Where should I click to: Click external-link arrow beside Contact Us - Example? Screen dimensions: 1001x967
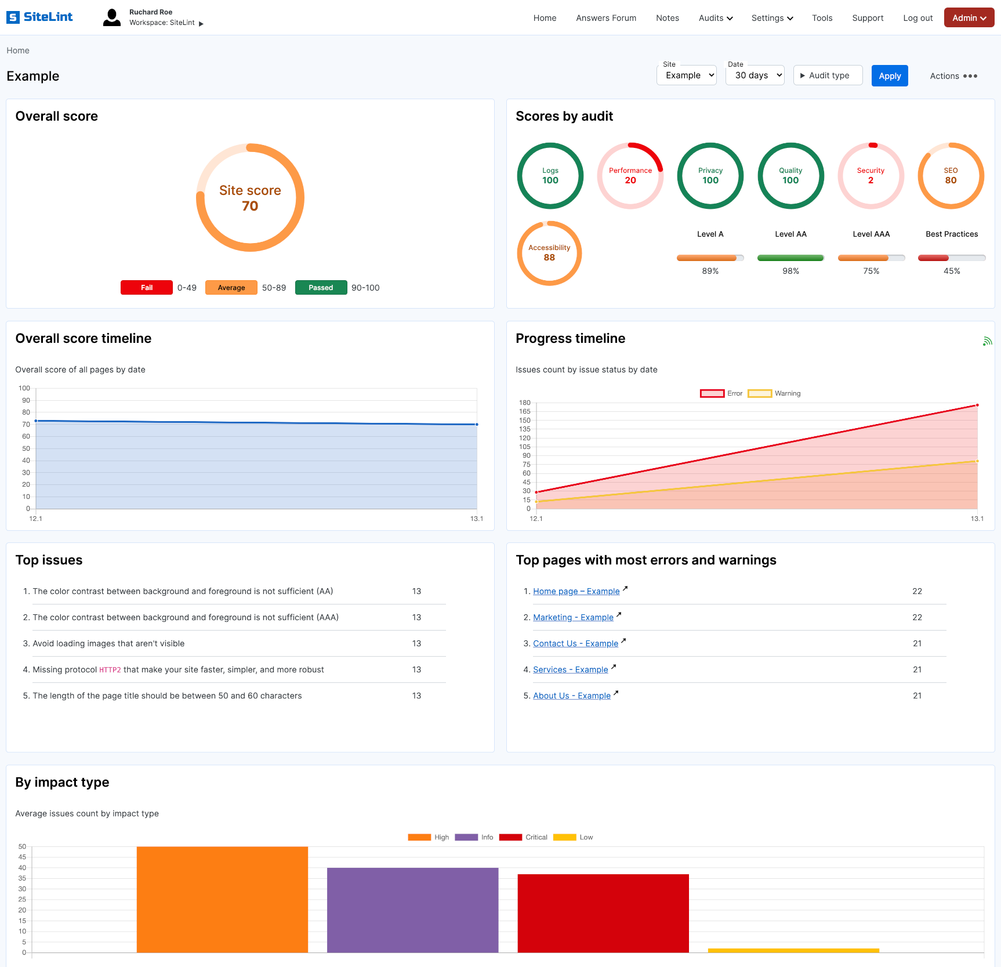coord(623,640)
